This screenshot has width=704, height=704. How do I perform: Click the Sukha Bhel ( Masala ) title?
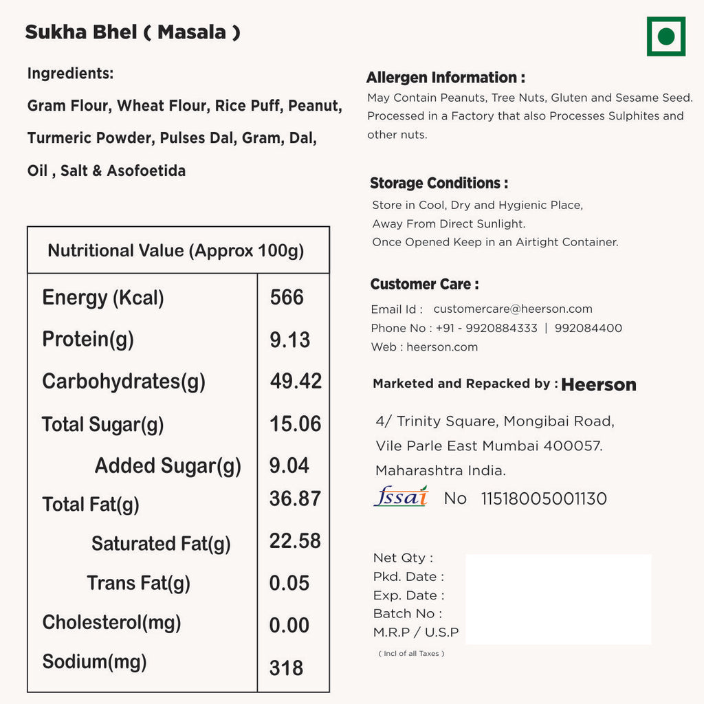tap(133, 32)
